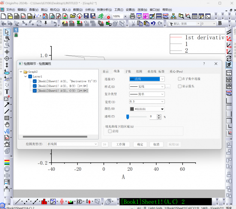Open the 分析(A) menu

pyautogui.click(x=90, y=10)
